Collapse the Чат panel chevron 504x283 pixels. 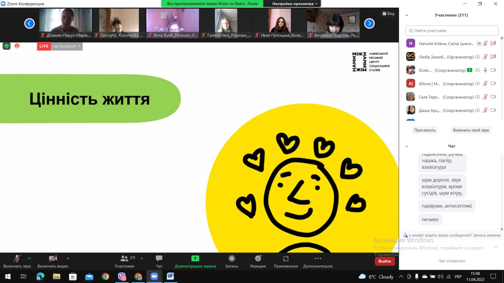click(x=407, y=146)
